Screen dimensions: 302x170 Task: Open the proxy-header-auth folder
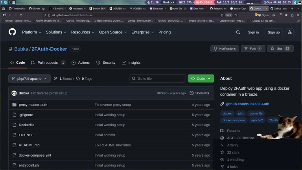[x=33, y=105]
